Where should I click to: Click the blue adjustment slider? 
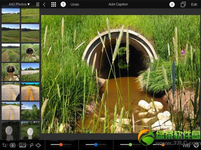click(96, 145)
